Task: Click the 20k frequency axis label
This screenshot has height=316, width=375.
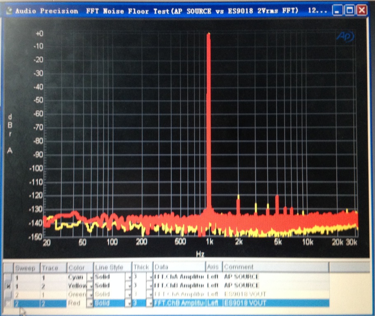Action: 338,242
